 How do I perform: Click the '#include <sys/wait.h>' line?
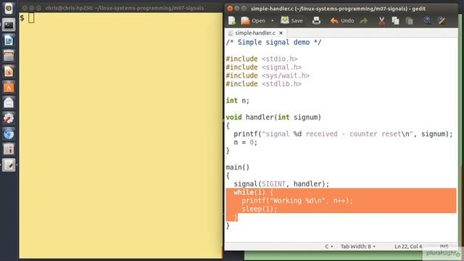coord(268,75)
